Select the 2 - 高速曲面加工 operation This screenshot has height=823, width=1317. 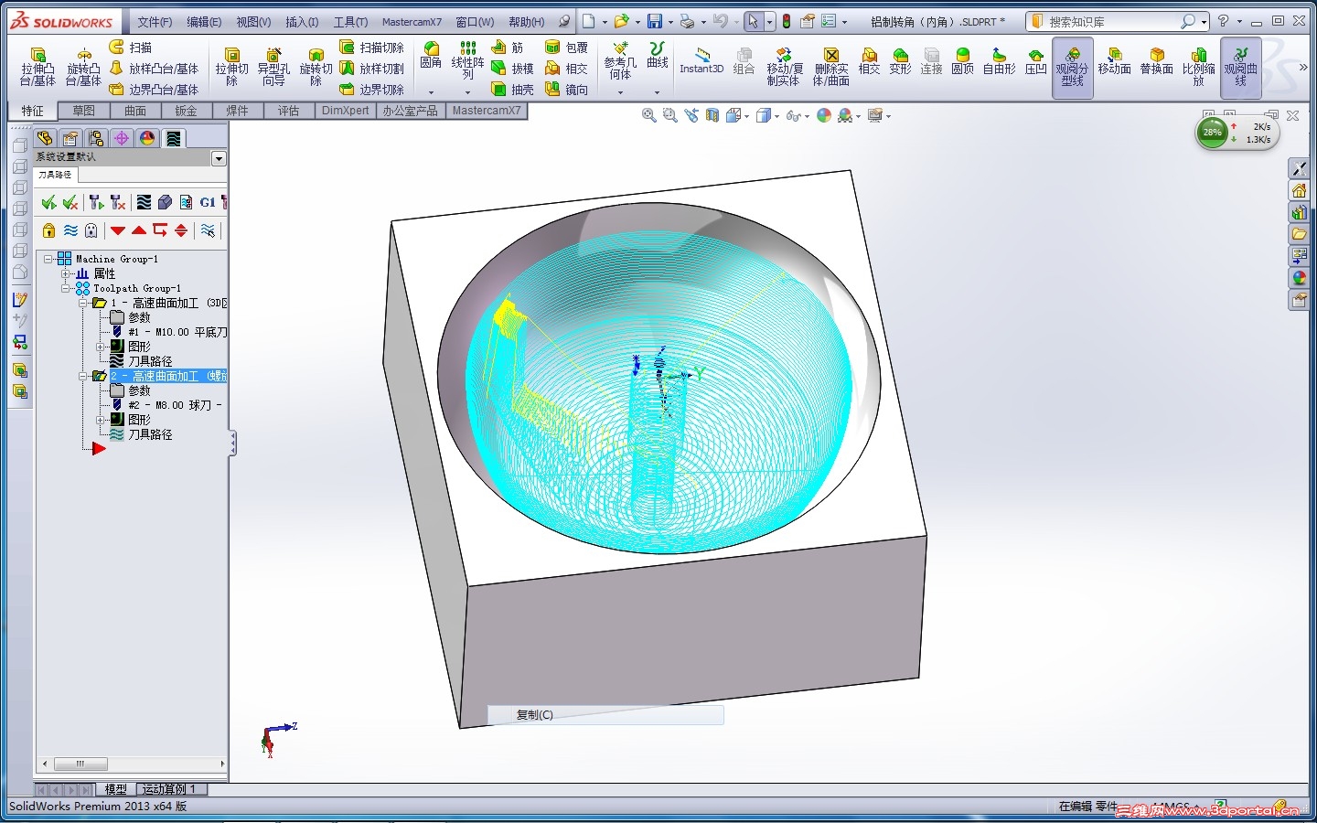click(x=168, y=376)
